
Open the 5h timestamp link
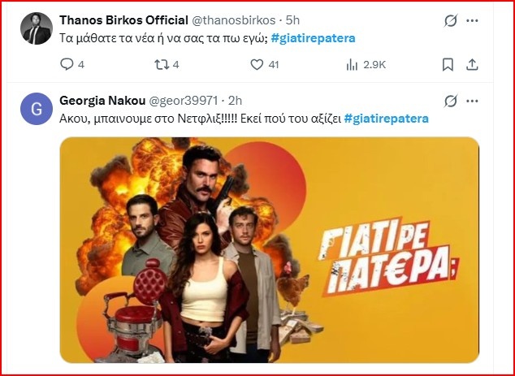(292, 20)
